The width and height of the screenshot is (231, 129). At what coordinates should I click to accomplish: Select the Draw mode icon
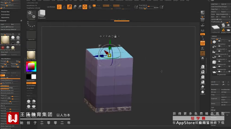click(x=64, y=7)
